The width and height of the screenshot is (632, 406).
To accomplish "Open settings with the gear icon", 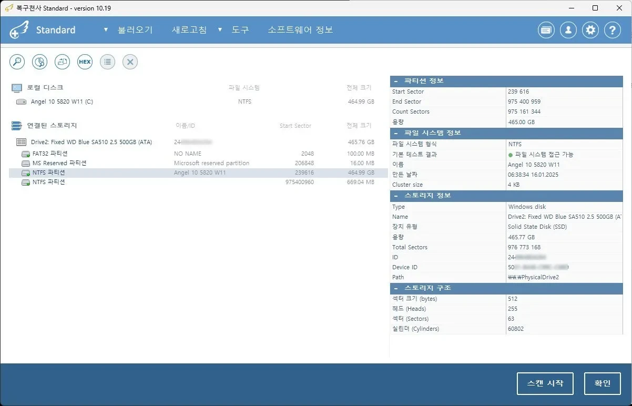I will [x=591, y=30].
